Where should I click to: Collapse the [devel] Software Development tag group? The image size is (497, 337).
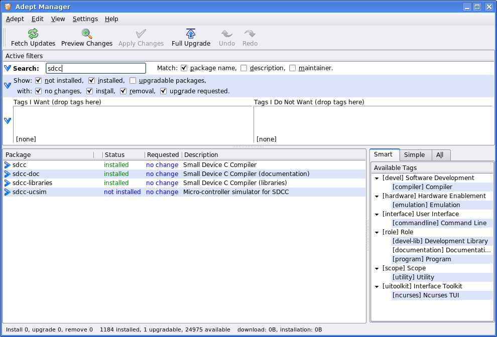377,178
